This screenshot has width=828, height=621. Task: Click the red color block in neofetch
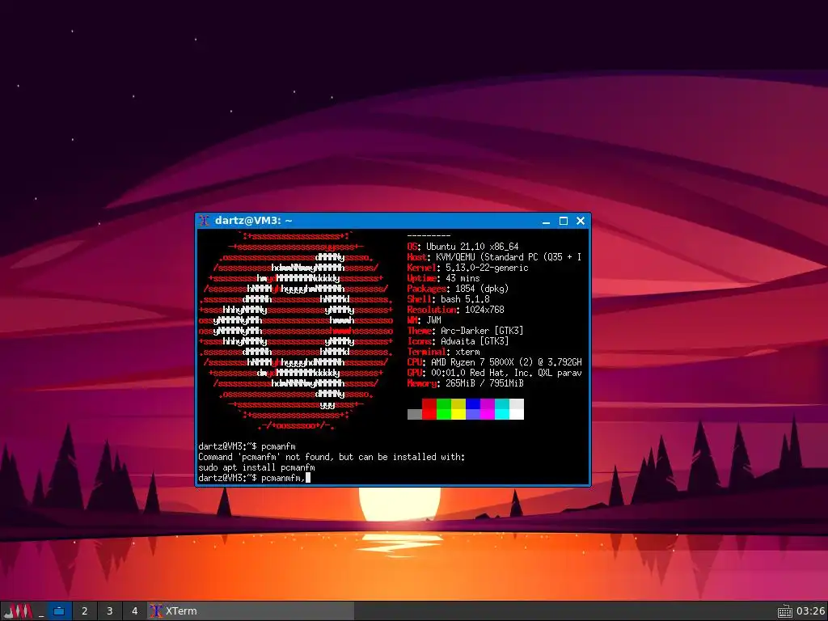click(x=429, y=409)
